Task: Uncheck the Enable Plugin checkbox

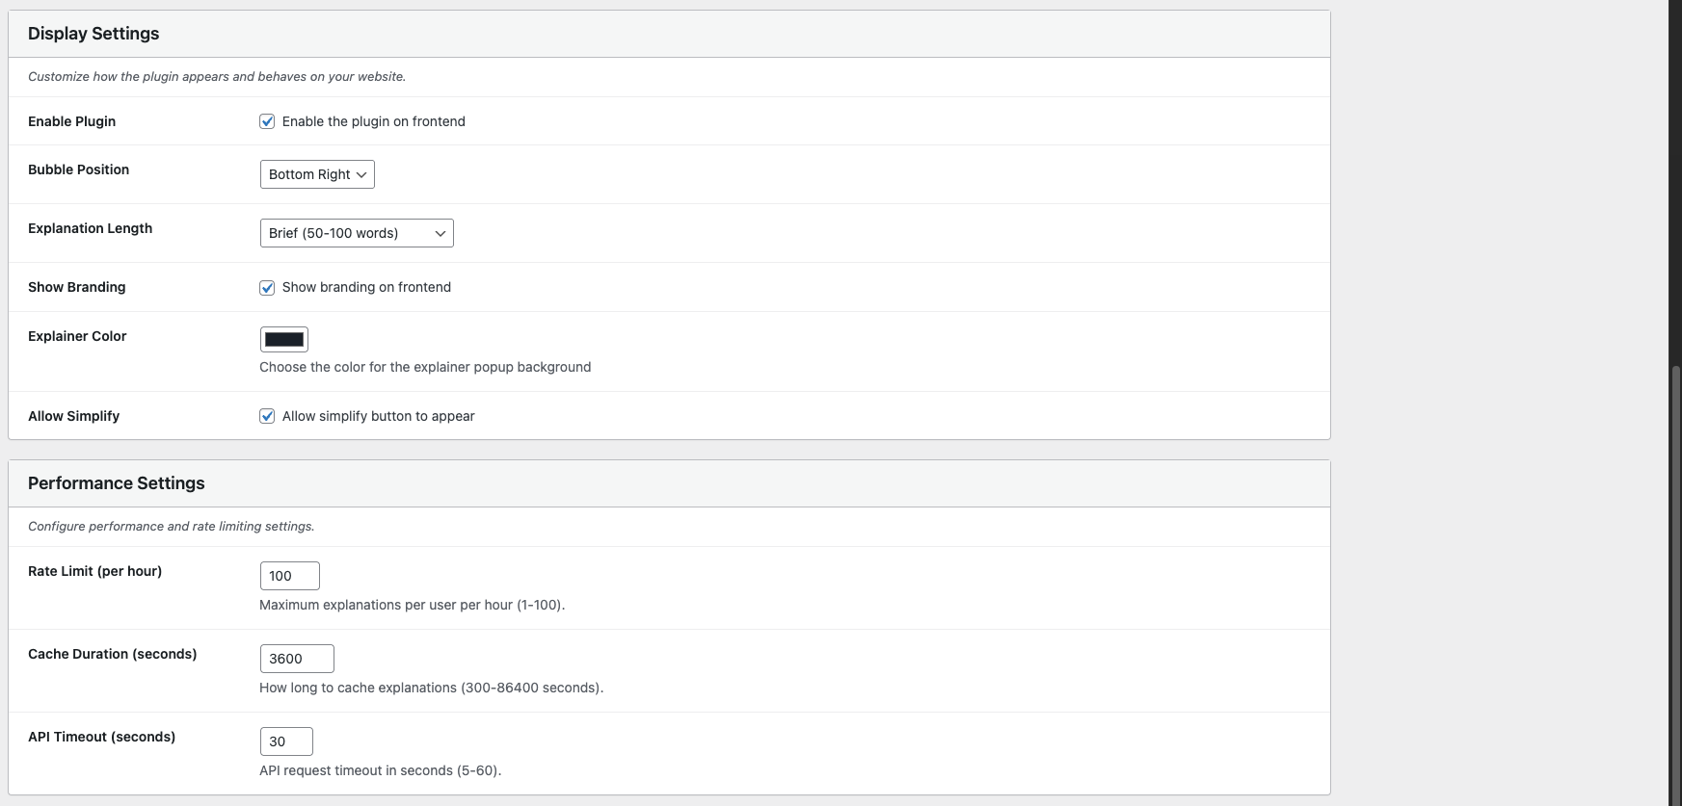Action: tap(267, 121)
